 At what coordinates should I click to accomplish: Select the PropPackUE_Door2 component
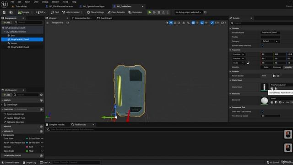click(20, 47)
